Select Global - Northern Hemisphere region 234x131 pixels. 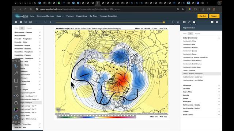pyautogui.click(x=201, y=74)
